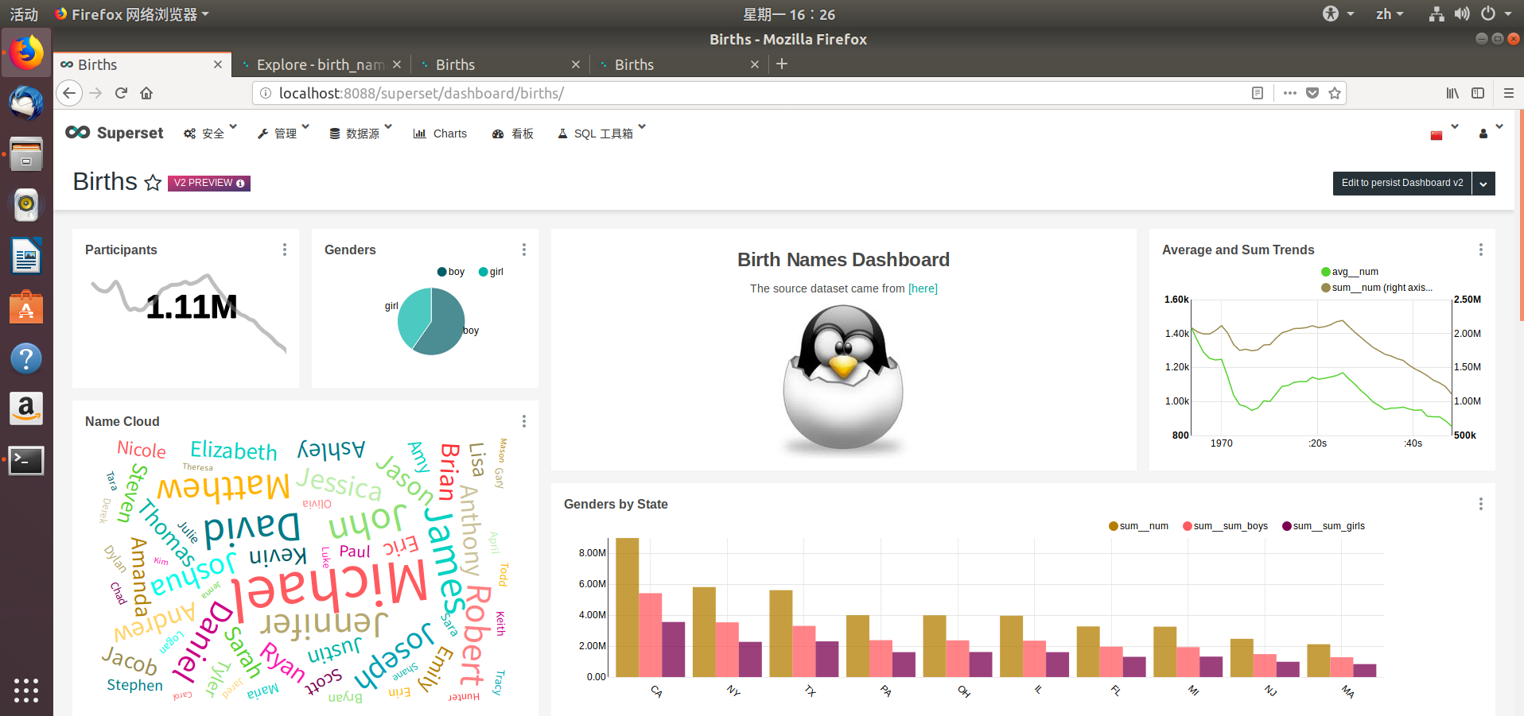Image resolution: width=1524 pixels, height=716 pixels.
Task: Open Thunderbird from the dock
Action: pos(26,103)
